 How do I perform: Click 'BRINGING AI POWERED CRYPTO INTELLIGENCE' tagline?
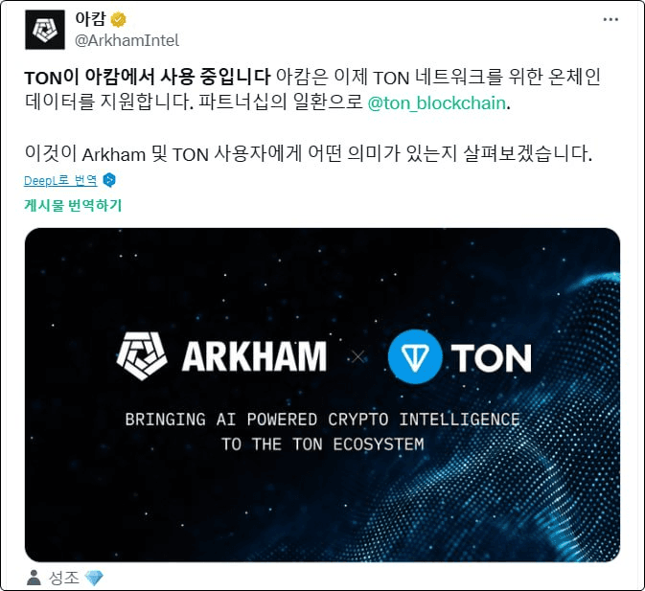click(x=322, y=420)
